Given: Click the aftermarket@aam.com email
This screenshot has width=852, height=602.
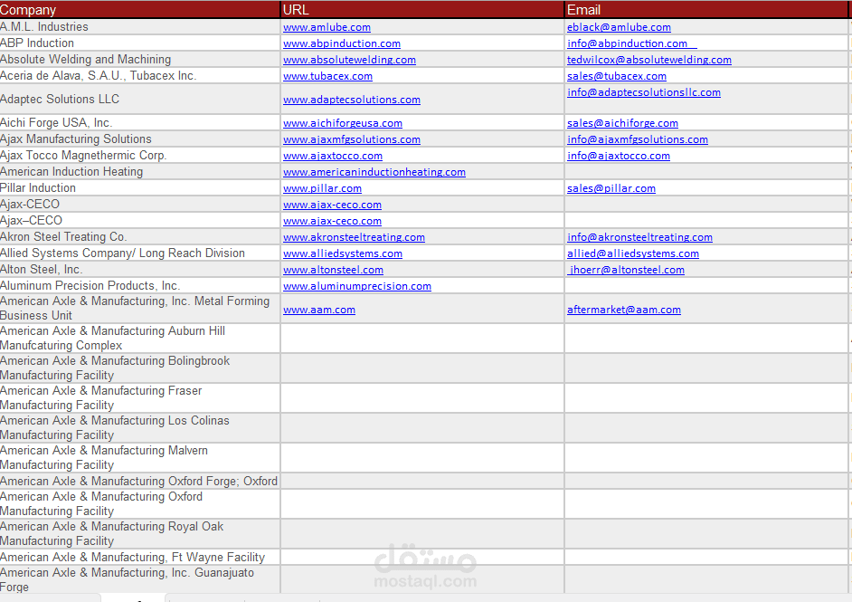Looking at the screenshot, I should (x=624, y=310).
